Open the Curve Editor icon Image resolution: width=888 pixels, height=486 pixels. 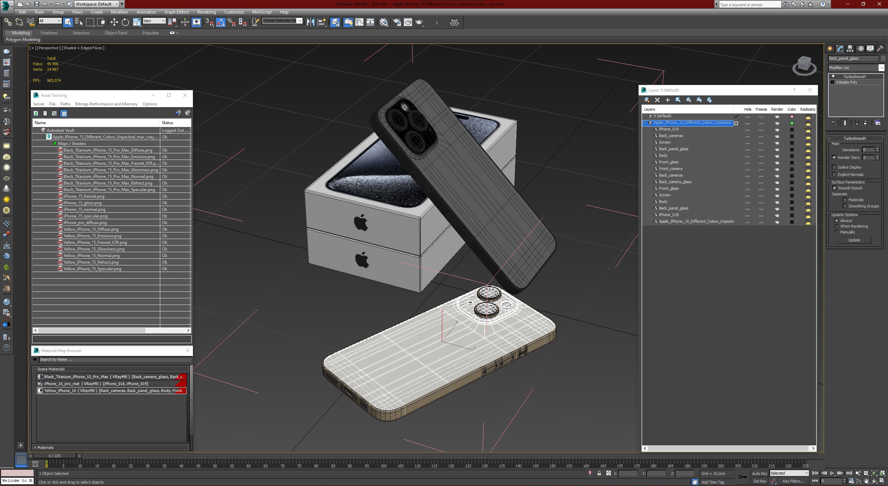click(x=359, y=22)
